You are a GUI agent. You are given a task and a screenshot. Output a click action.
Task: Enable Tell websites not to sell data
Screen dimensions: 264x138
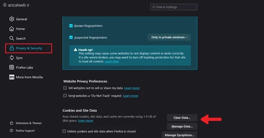[x=65, y=88]
